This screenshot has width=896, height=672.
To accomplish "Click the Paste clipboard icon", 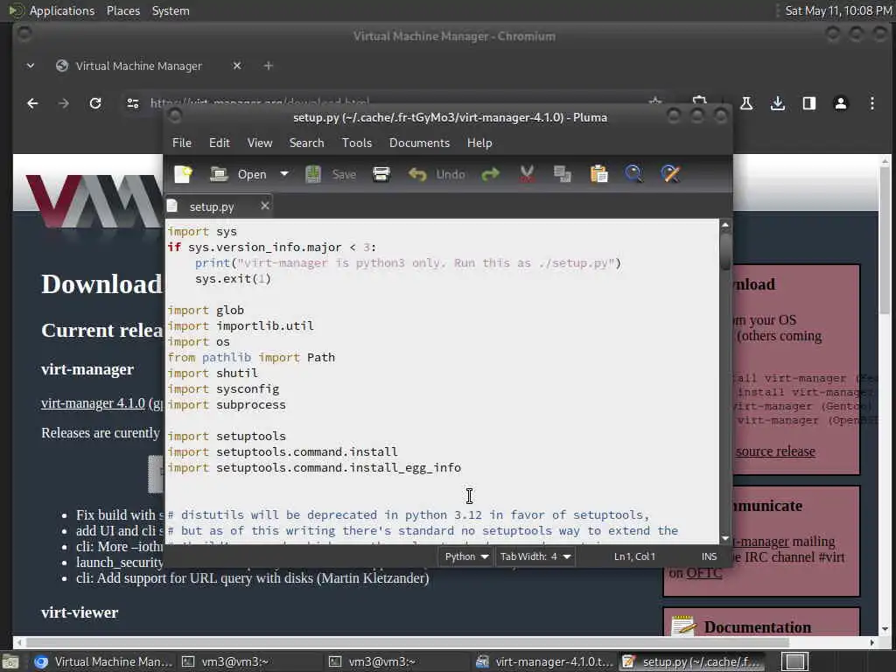I will [x=598, y=174].
